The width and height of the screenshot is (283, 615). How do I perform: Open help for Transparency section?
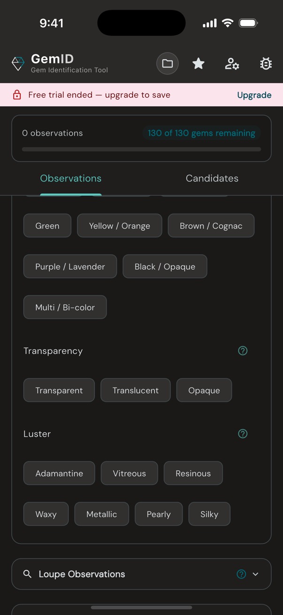[243, 350]
